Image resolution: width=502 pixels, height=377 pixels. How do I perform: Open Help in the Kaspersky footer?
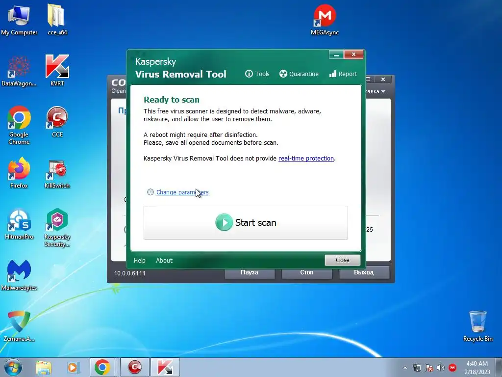[140, 261]
